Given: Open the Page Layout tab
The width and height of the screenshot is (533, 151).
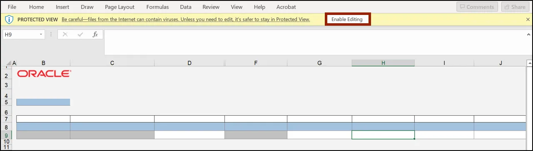Looking at the screenshot, I should pyautogui.click(x=120, y=7).
